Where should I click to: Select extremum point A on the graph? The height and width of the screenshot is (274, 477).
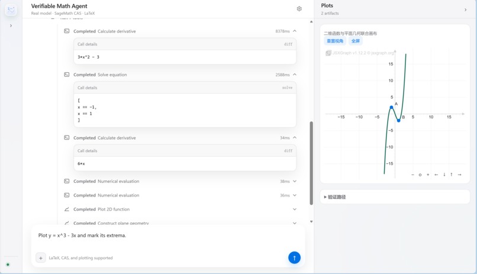(392, 107)
